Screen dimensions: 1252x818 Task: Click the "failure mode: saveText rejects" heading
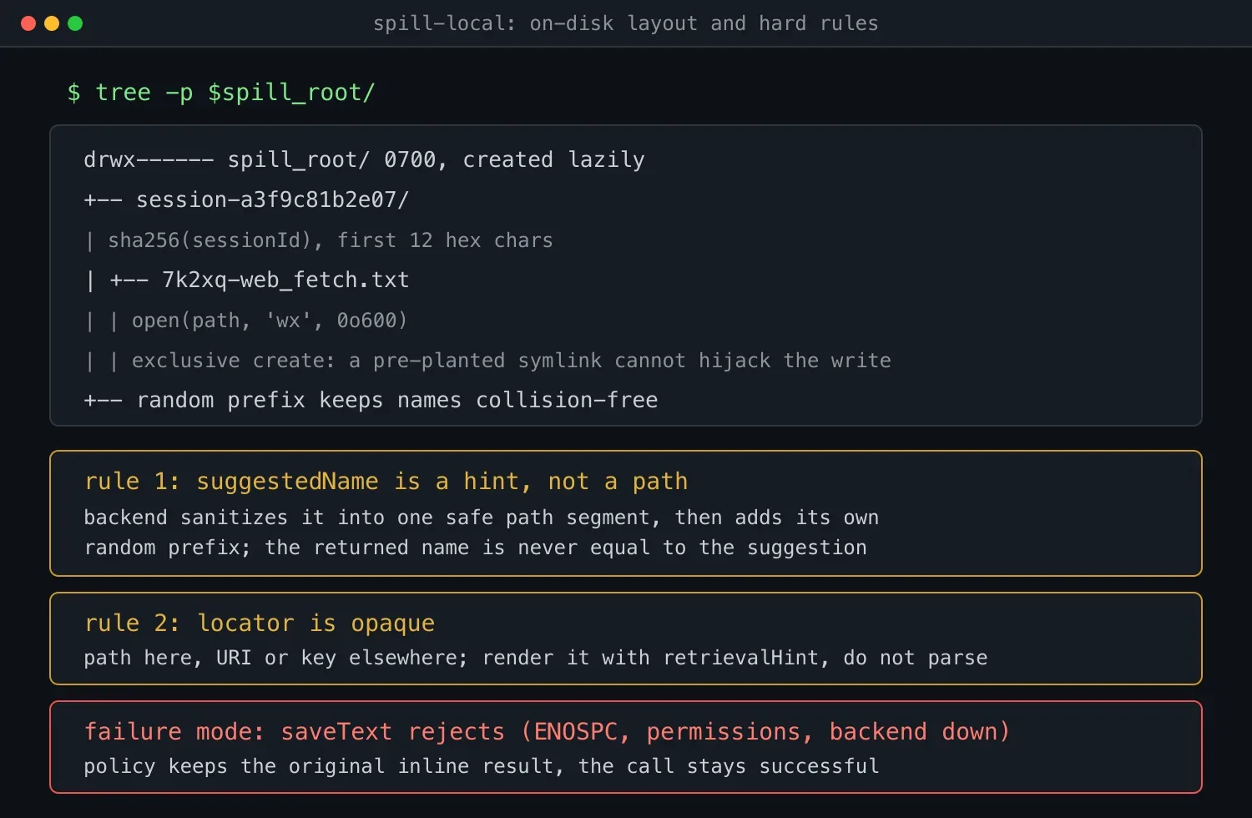pyautogui.click(x=547, y=732)
